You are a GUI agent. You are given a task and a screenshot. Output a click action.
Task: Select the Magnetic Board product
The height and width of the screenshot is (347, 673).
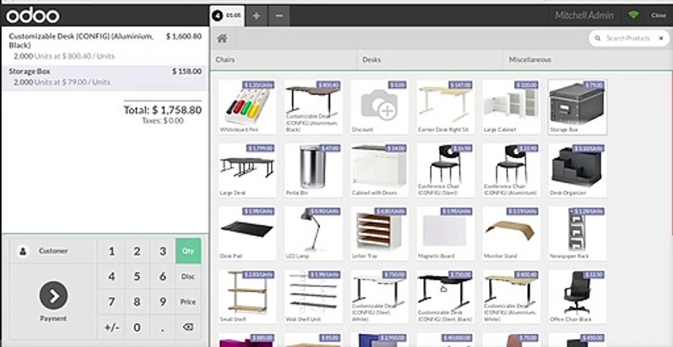(x=445, y=233)
